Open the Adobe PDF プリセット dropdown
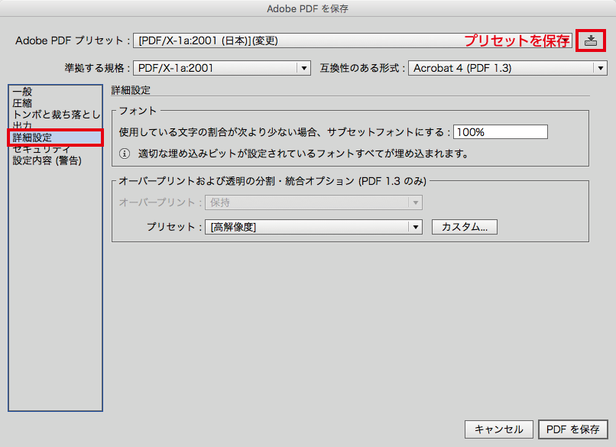The height and width of the screenshot is (447, 616). tap(352, 40)
